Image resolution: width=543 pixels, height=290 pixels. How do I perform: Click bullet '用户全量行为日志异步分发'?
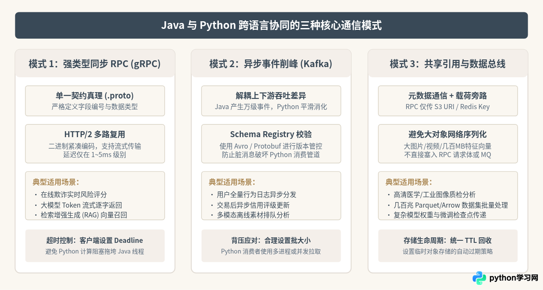click(257, 194)
